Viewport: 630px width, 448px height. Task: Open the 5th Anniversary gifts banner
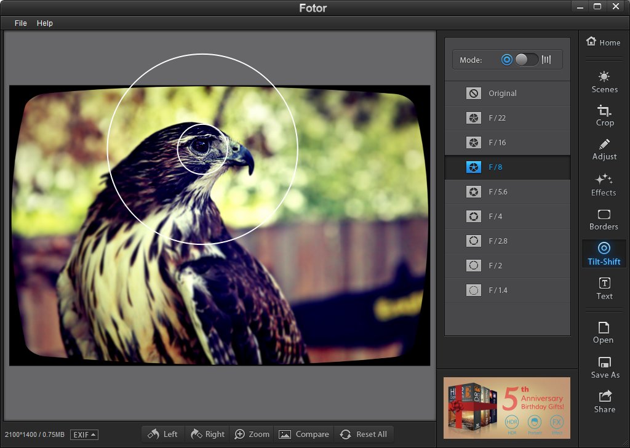point(507,407)
